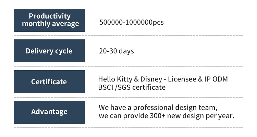Select the 20-30 days text
Image resolution: width=257 pixels, height=137 pixels.
point(116,51)
